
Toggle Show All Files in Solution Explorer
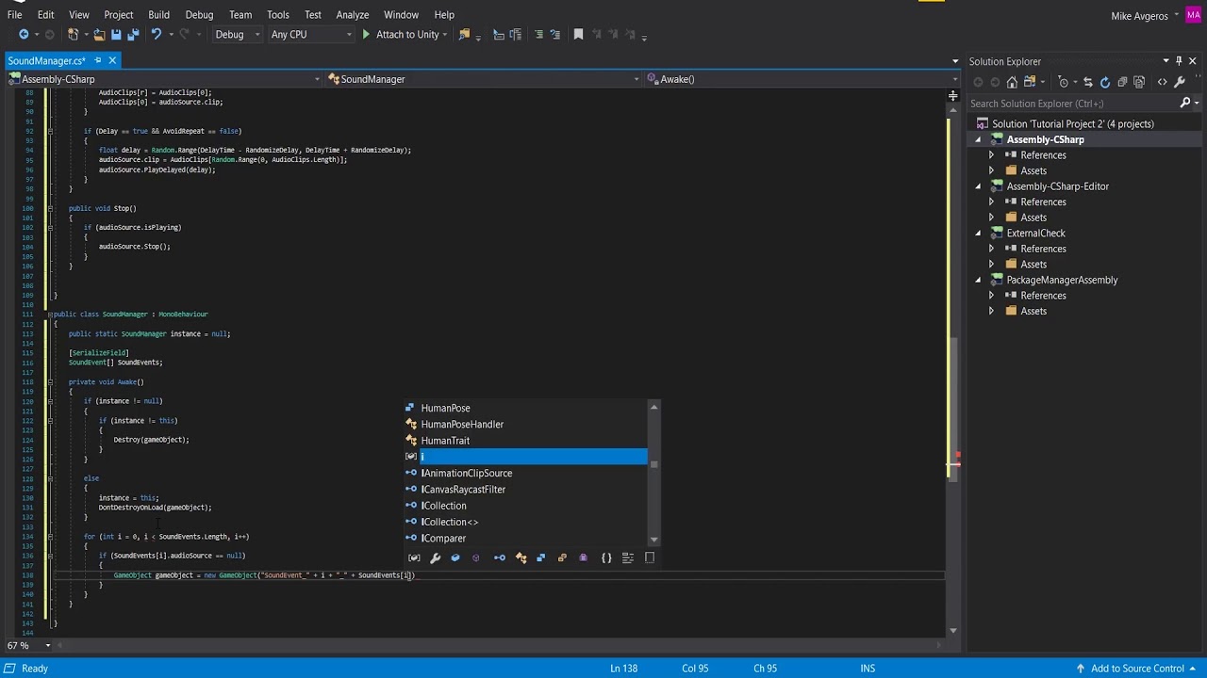click(1140, 82)
